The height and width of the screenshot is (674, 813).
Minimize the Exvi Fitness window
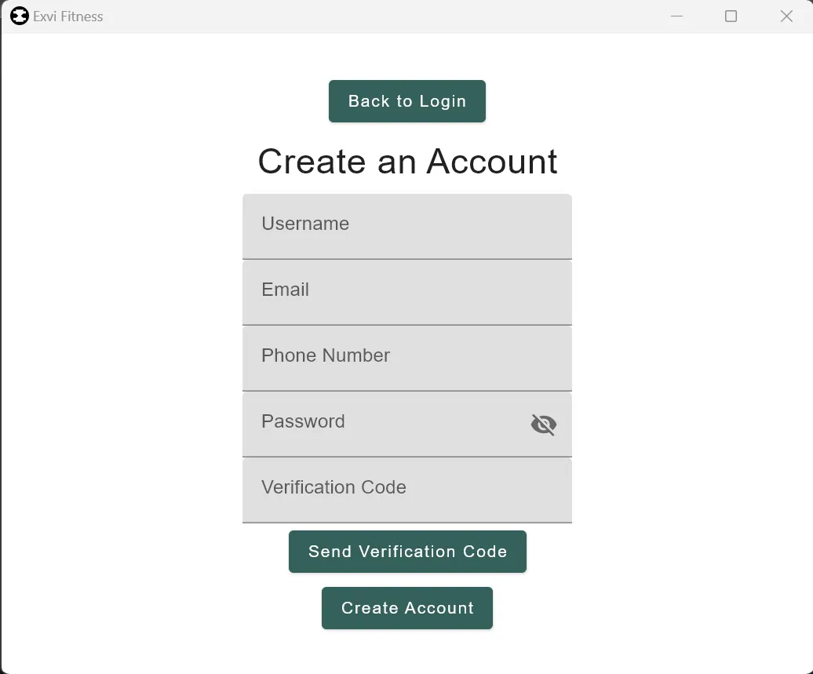(676, 16)
